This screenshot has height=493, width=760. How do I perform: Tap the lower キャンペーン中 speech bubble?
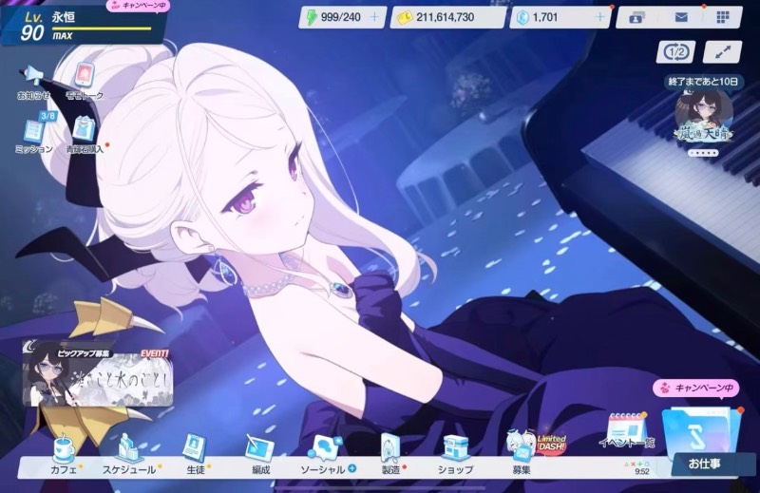tap(696, 388)
